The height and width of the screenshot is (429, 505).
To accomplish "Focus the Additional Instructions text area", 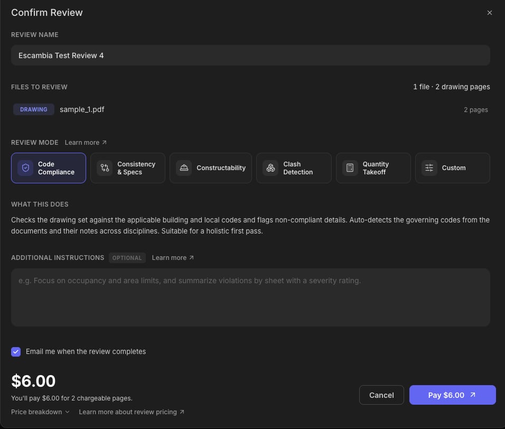I will [250, 297].
